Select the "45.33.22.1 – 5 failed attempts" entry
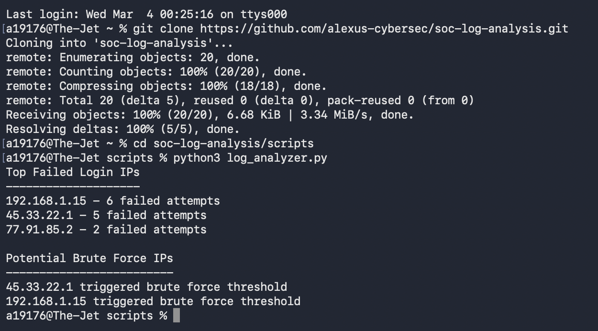 [106, 215]
